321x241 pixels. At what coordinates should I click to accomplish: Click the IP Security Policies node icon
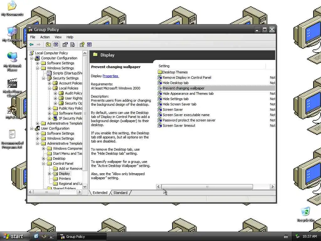(x=55, y=118)
